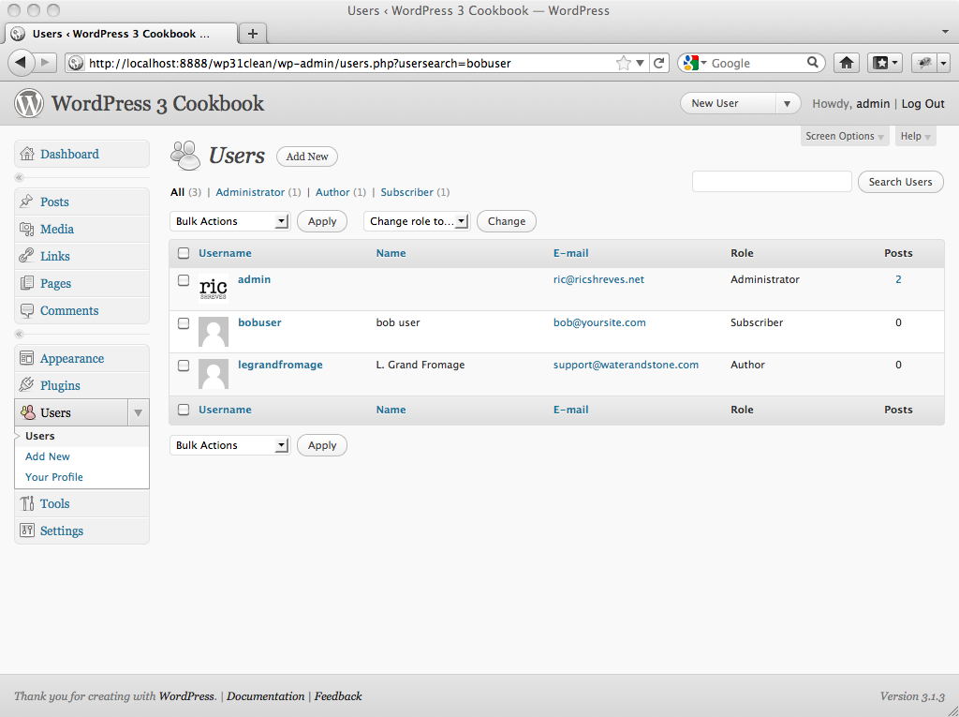
Task: Open the bookmarks toolbar icon
Action: [x=884, y=63]
